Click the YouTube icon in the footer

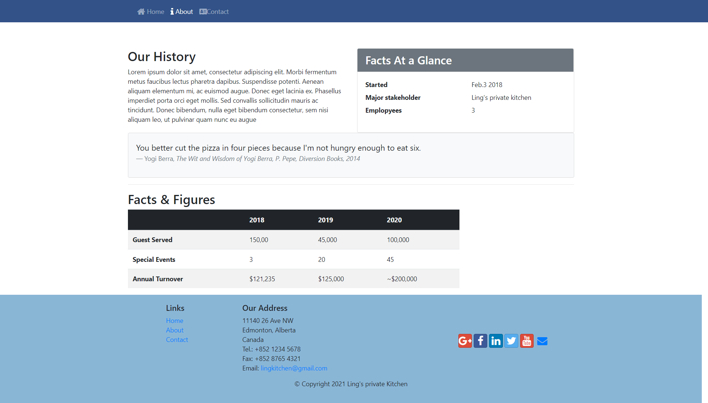[526, 340]
